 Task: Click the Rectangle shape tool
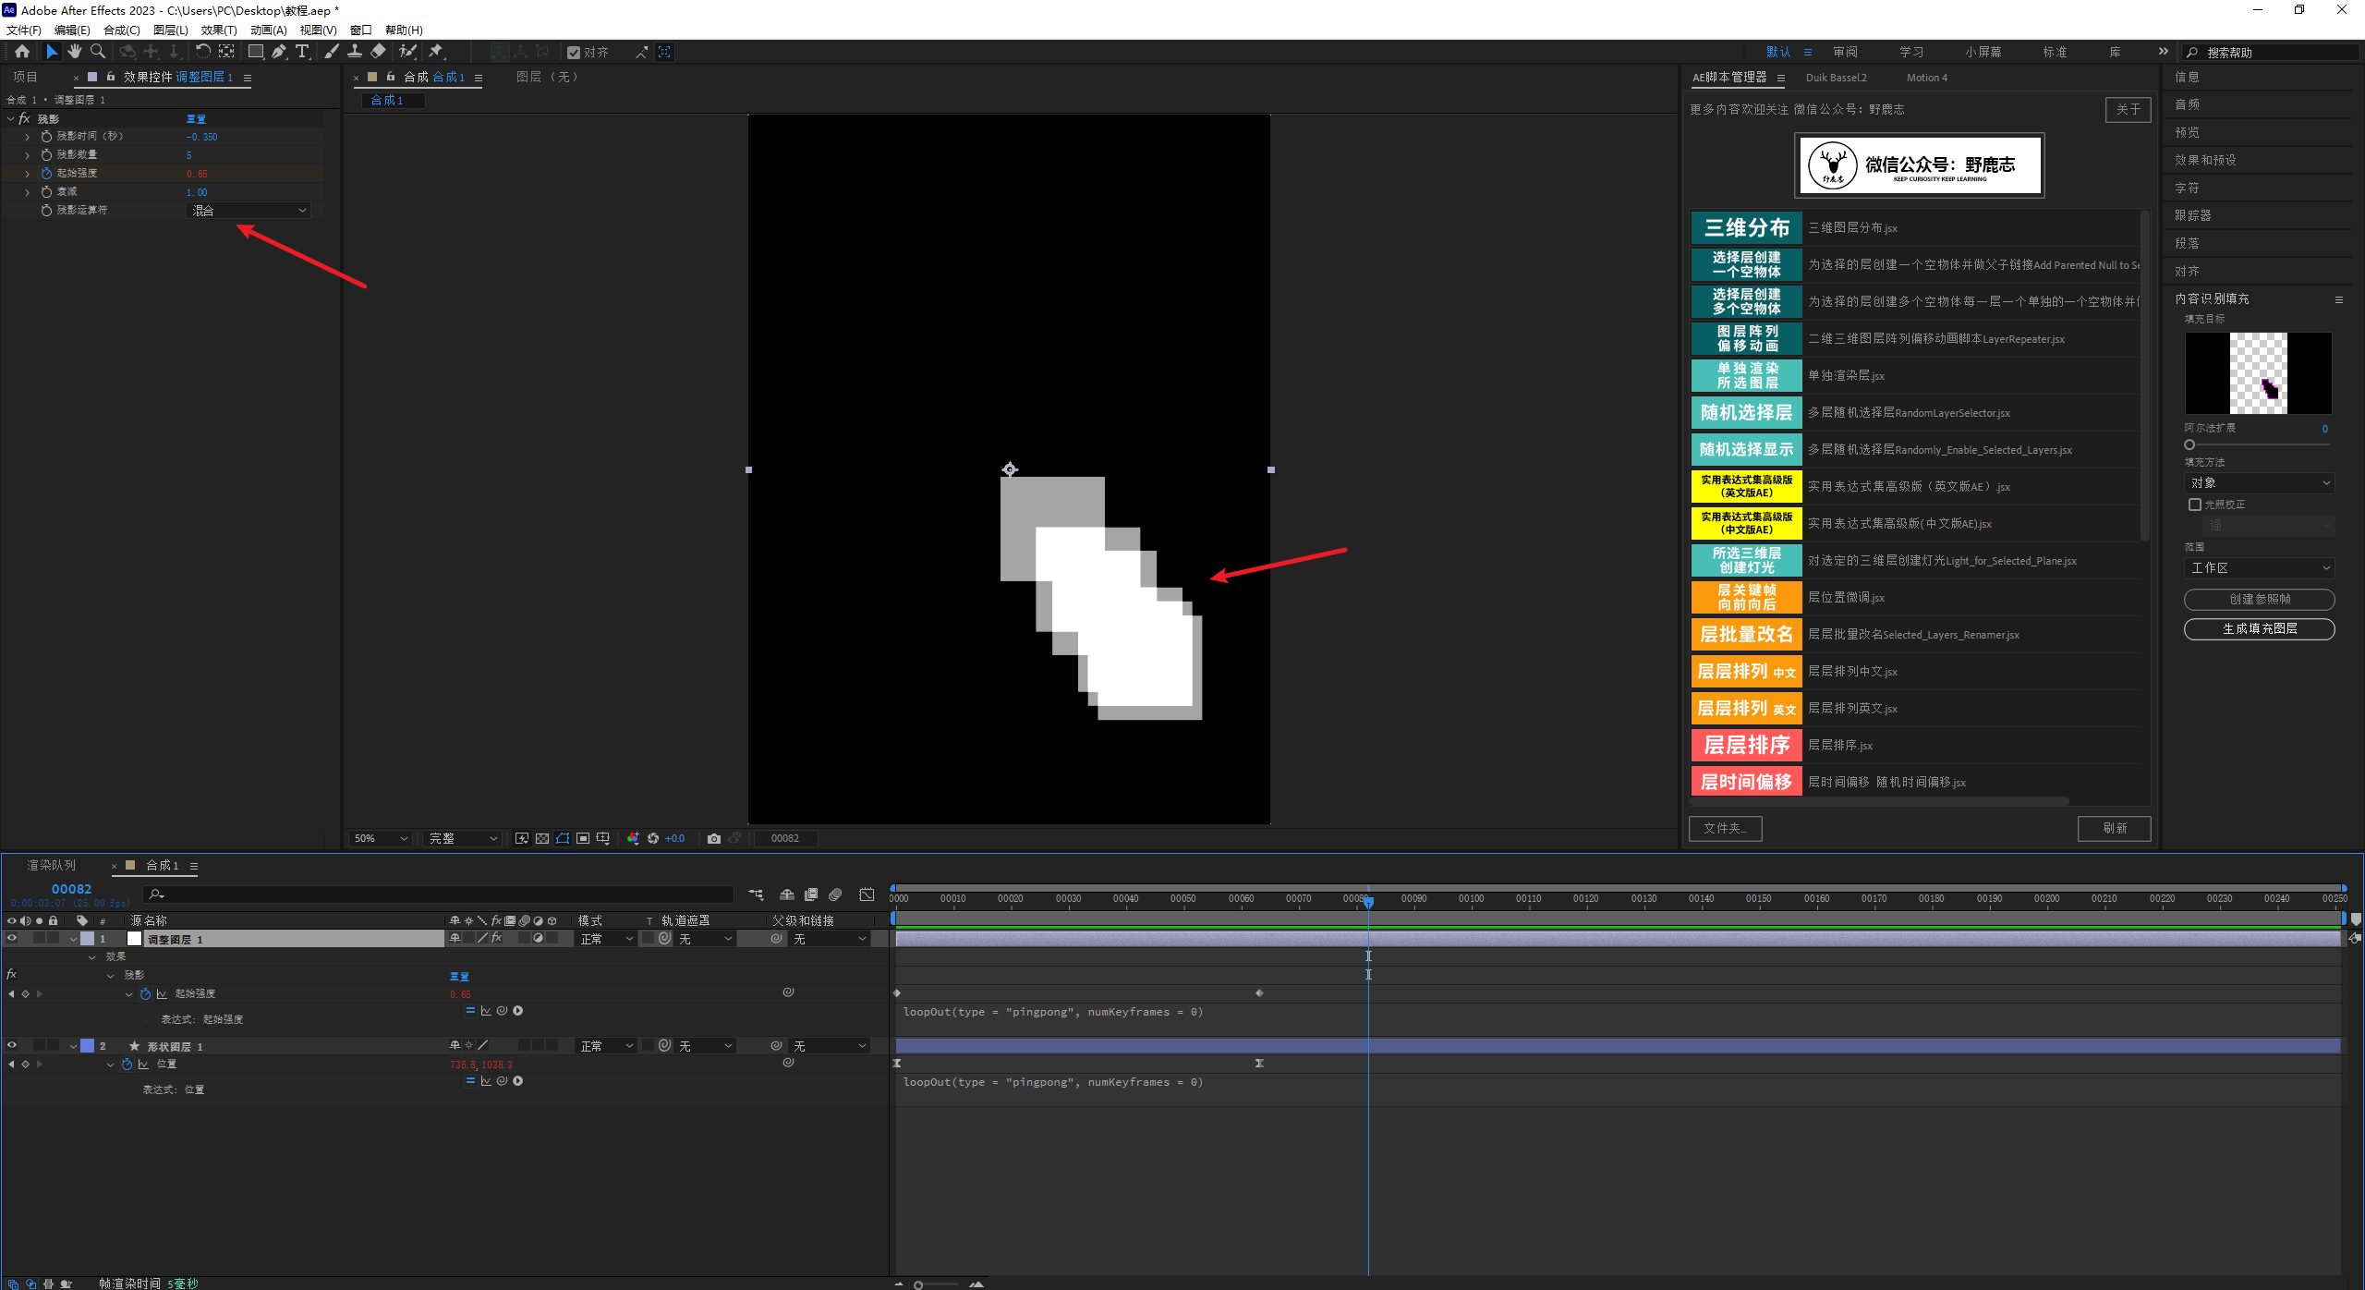(255, 52)
